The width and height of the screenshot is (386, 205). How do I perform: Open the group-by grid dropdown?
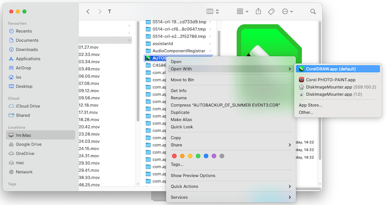coord(243,11)
